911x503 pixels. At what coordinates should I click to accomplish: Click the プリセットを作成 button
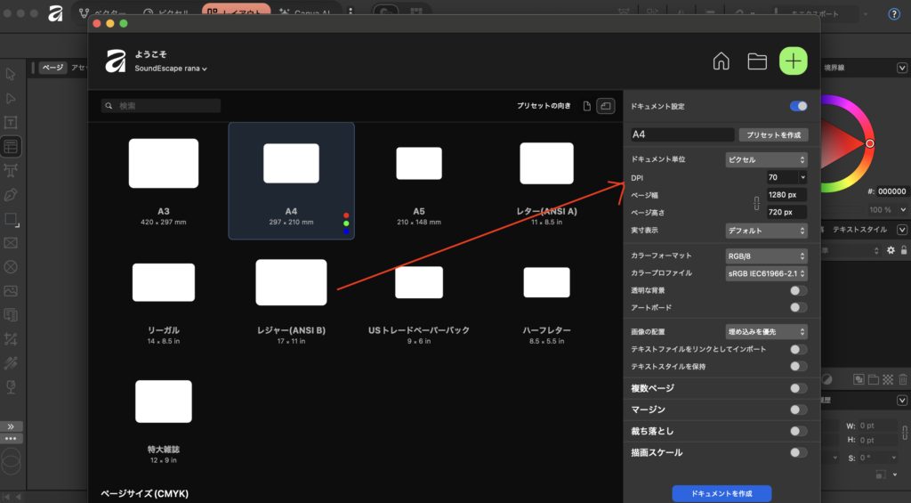point(773,134)
